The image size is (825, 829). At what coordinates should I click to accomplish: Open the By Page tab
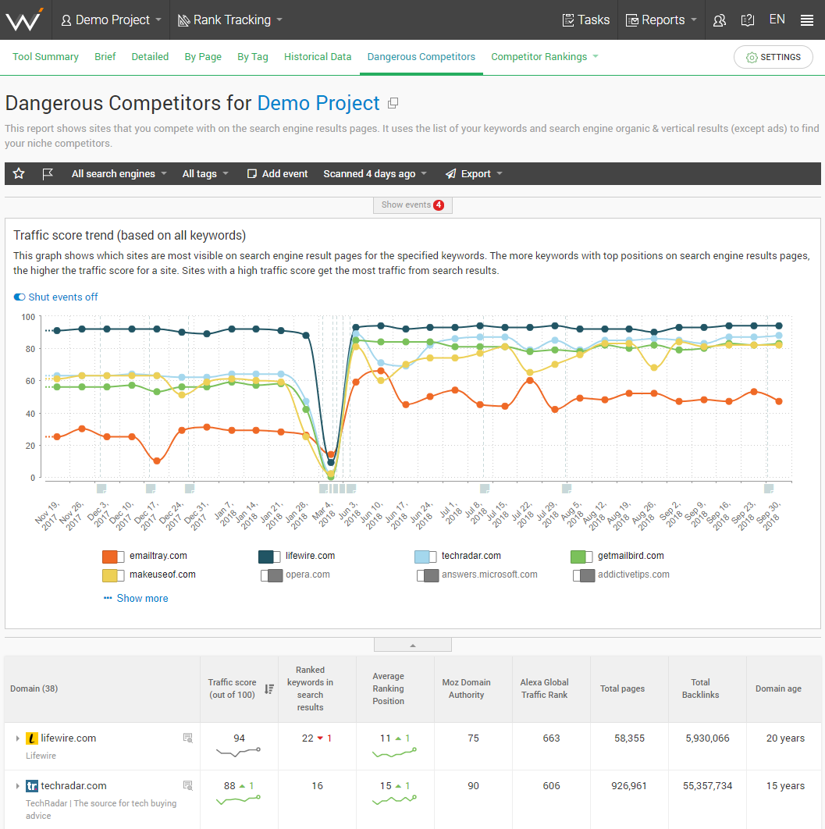tap(203, 56)
